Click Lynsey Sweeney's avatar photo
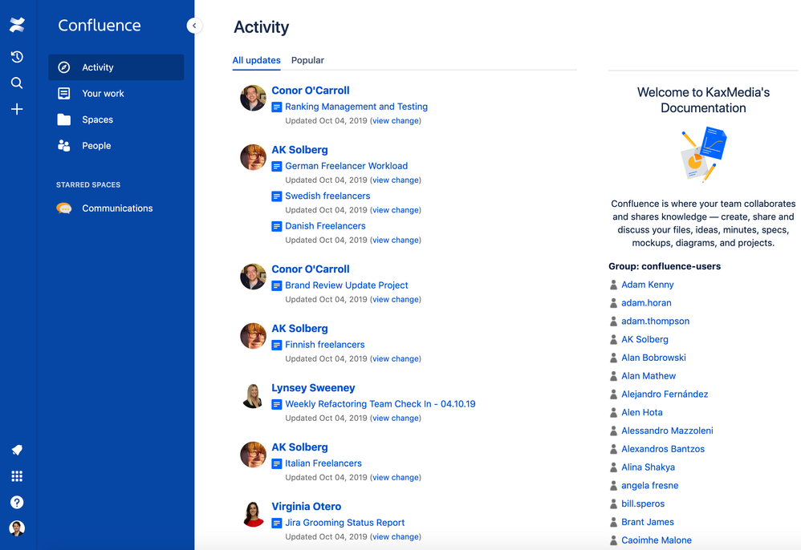Viewport: 801px width, 550px height. [x=253, y=395]
